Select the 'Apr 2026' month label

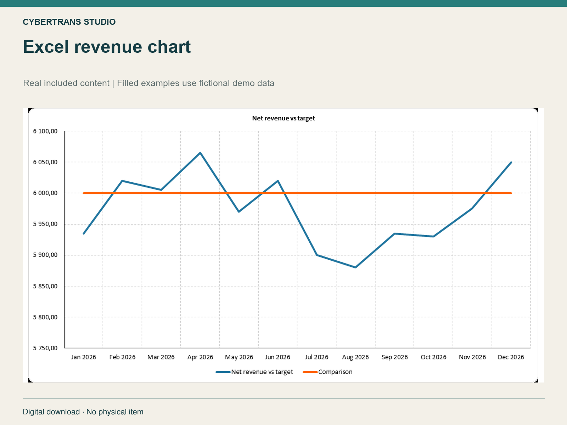click(x=200, y=357)
